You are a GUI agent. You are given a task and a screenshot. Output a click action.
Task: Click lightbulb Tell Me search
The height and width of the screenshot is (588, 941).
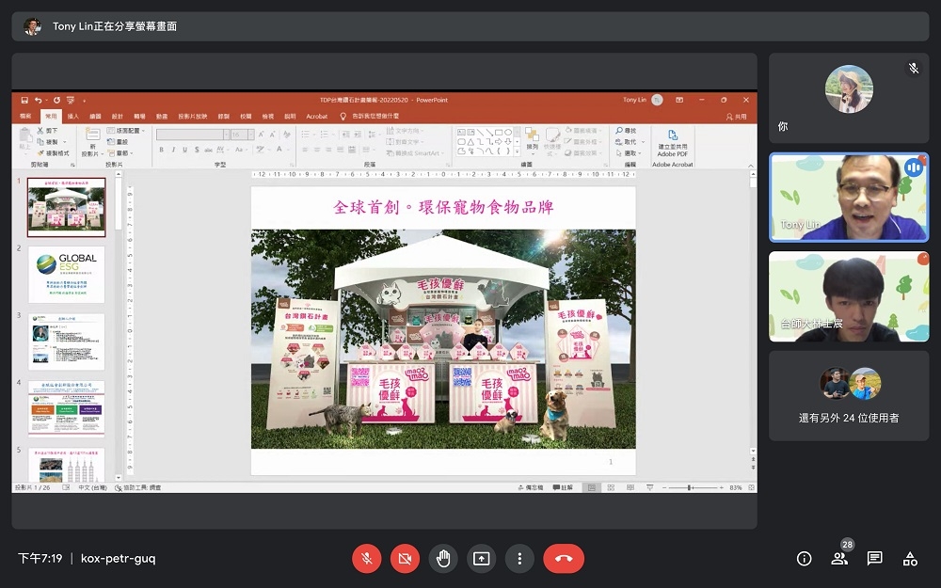tap(343, 117)
